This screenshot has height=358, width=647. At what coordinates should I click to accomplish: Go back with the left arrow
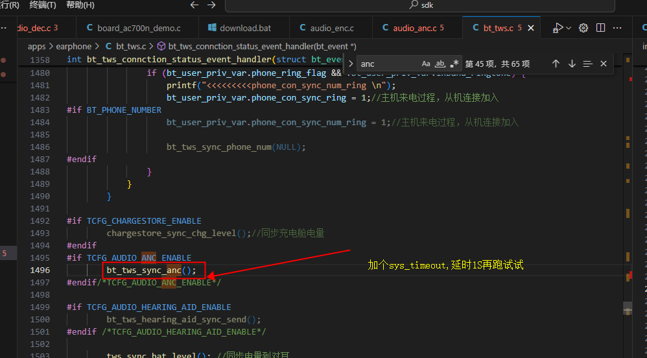[x=194, y=5]
